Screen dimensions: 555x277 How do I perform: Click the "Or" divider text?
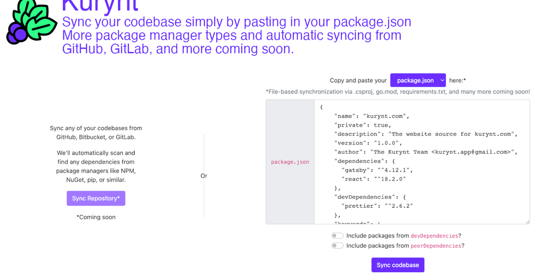click(x=204, y=176)
